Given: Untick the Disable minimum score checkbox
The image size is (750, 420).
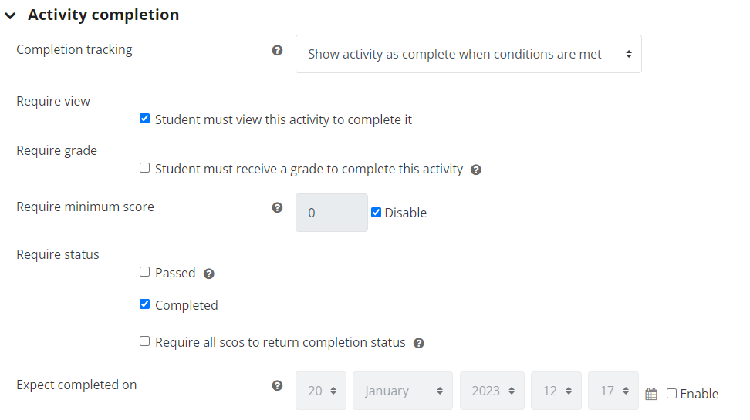Looking at the screenshot, I should (x=376, y=212).
